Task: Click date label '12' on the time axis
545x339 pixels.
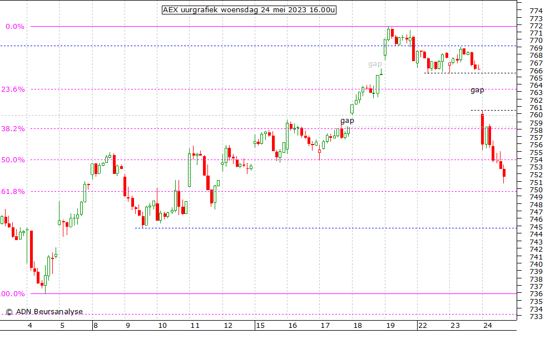Action: (227, 326)
